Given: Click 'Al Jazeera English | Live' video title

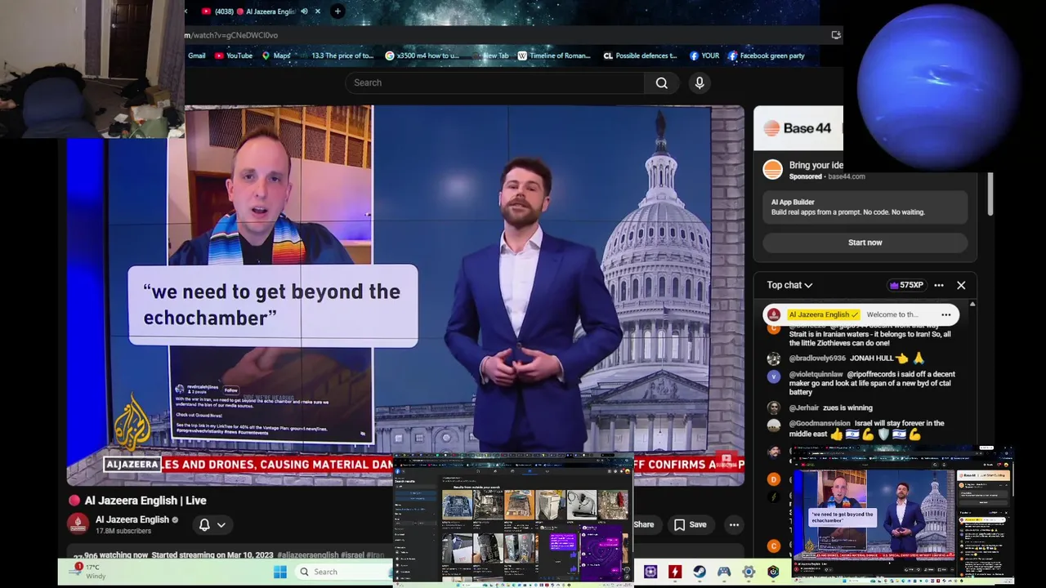Looking at the screenshot, I should [x=145, y=501].
